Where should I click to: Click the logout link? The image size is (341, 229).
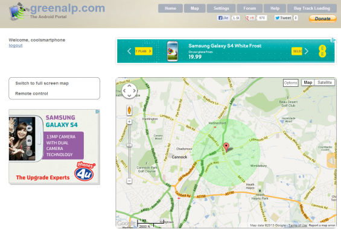16,46
